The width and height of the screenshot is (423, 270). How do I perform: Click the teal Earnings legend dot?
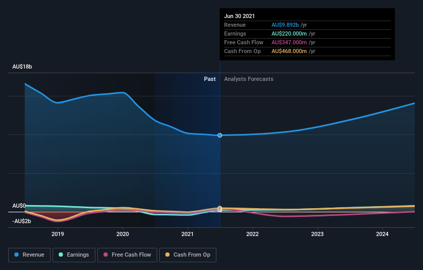61,255
